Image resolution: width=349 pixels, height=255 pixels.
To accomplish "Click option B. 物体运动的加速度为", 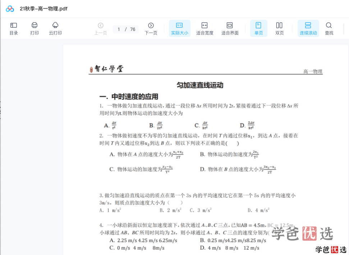I will [229, 154].
